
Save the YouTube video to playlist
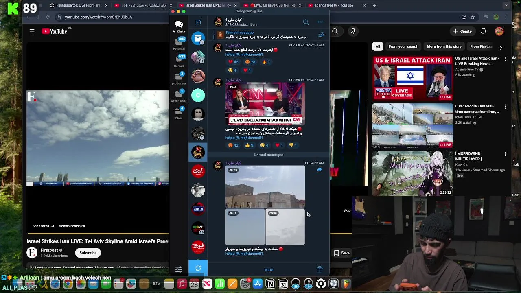(x=341, y=253)
